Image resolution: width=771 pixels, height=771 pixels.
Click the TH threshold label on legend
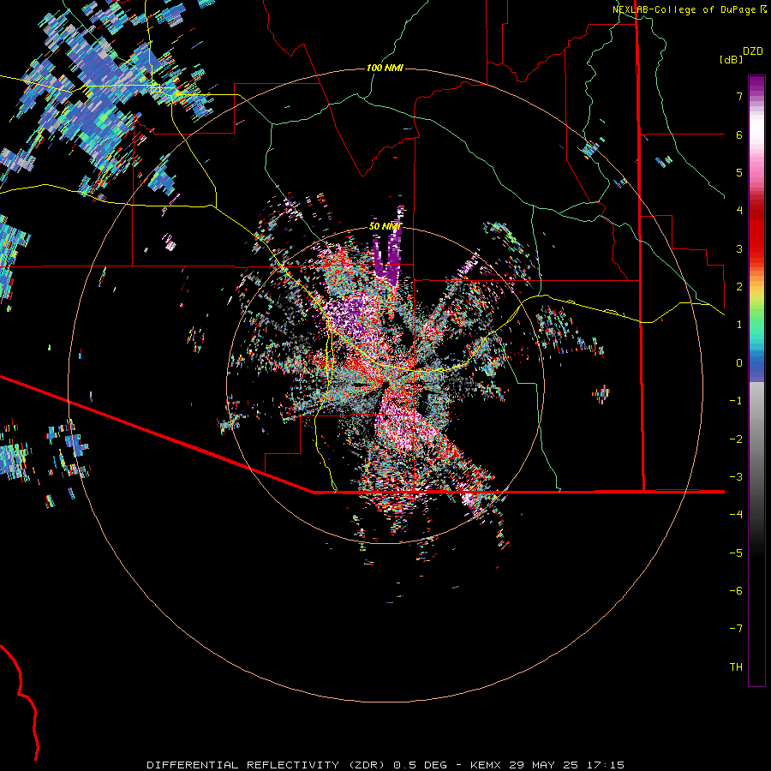(736, 667)
